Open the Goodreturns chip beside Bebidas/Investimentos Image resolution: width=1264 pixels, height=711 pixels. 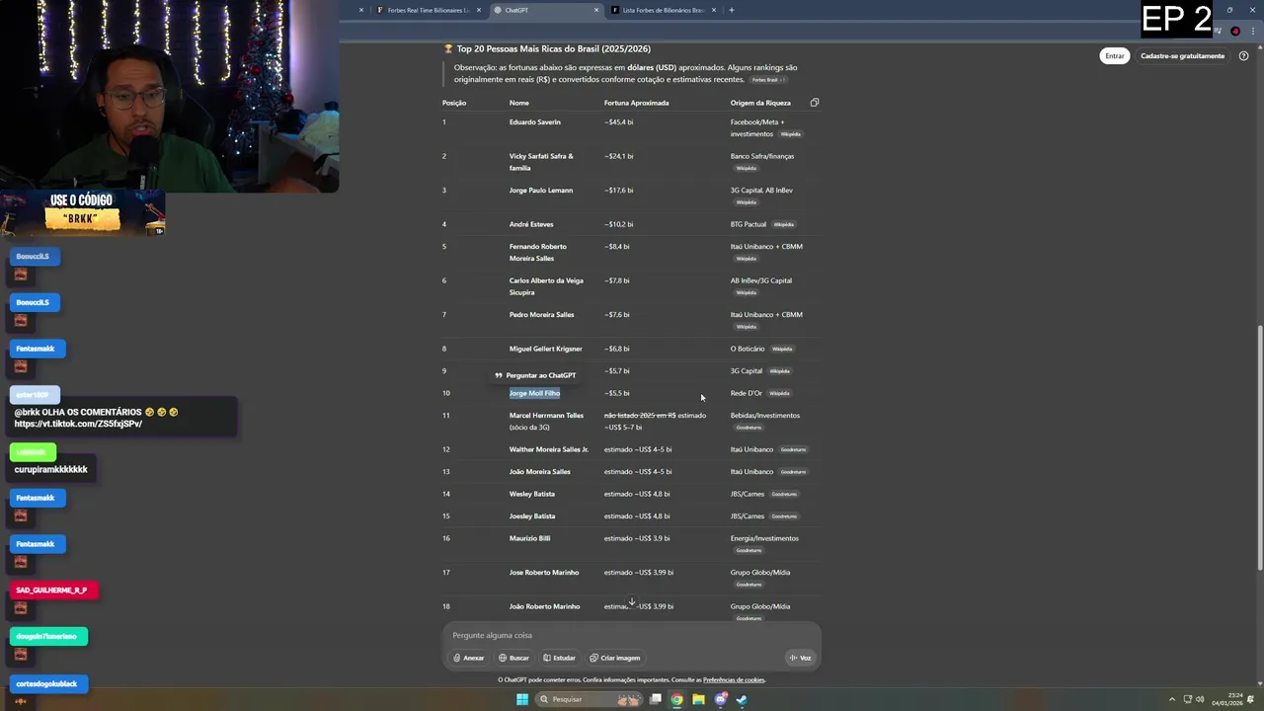click(749, 428)
